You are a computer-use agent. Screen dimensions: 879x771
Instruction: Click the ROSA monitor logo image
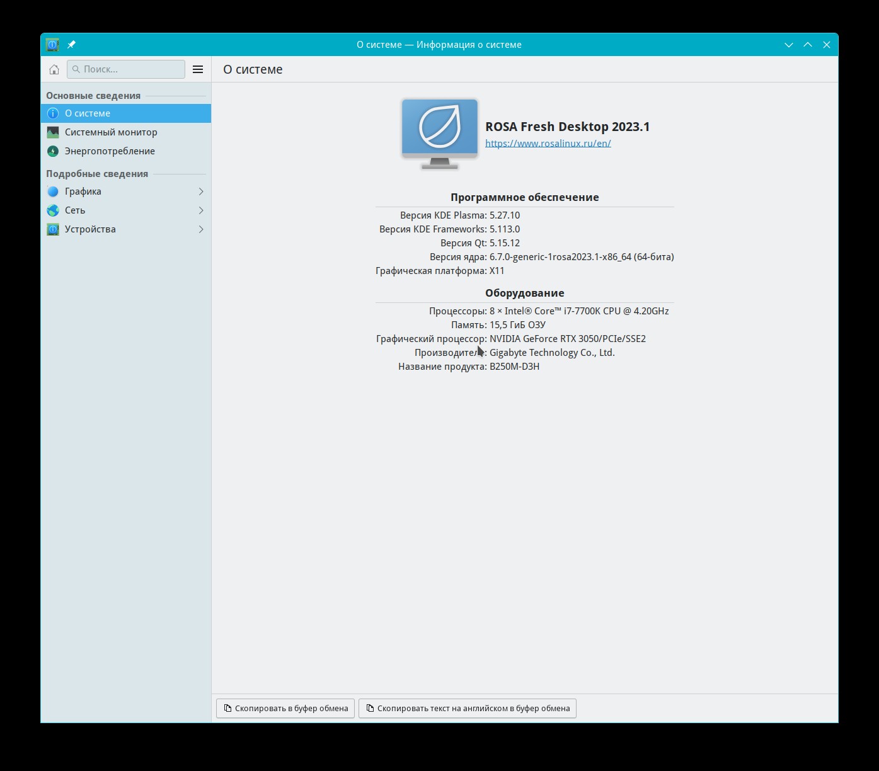click(x=440, y=134)
